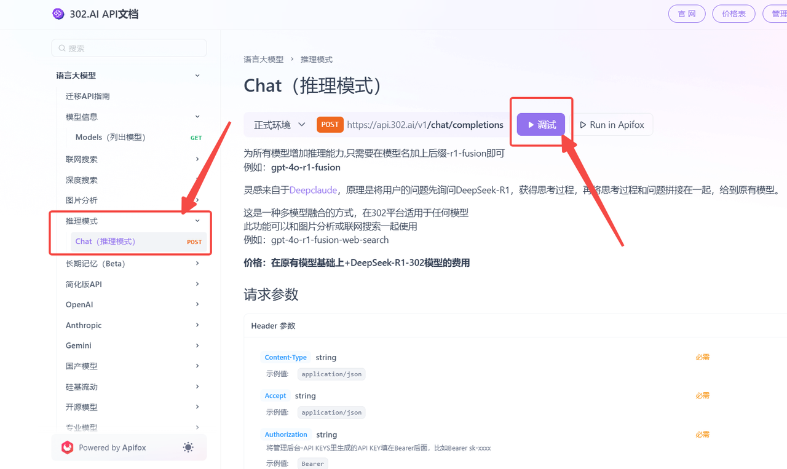Viewport: 787px width, 469px height.
Task: Expand the 联网搜索 section chevron
Action: (x=197, y=159)
